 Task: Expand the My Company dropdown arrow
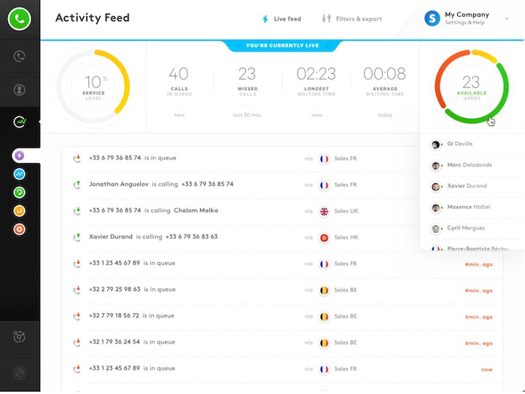click(x=507, y=19)
